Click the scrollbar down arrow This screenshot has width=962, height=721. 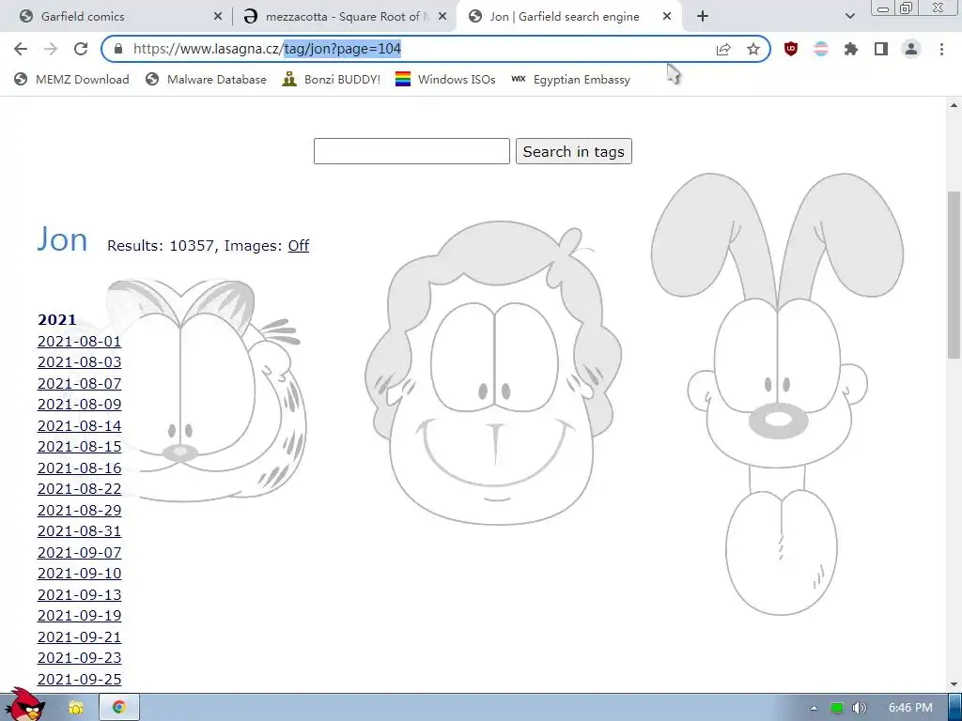[954, 684]
